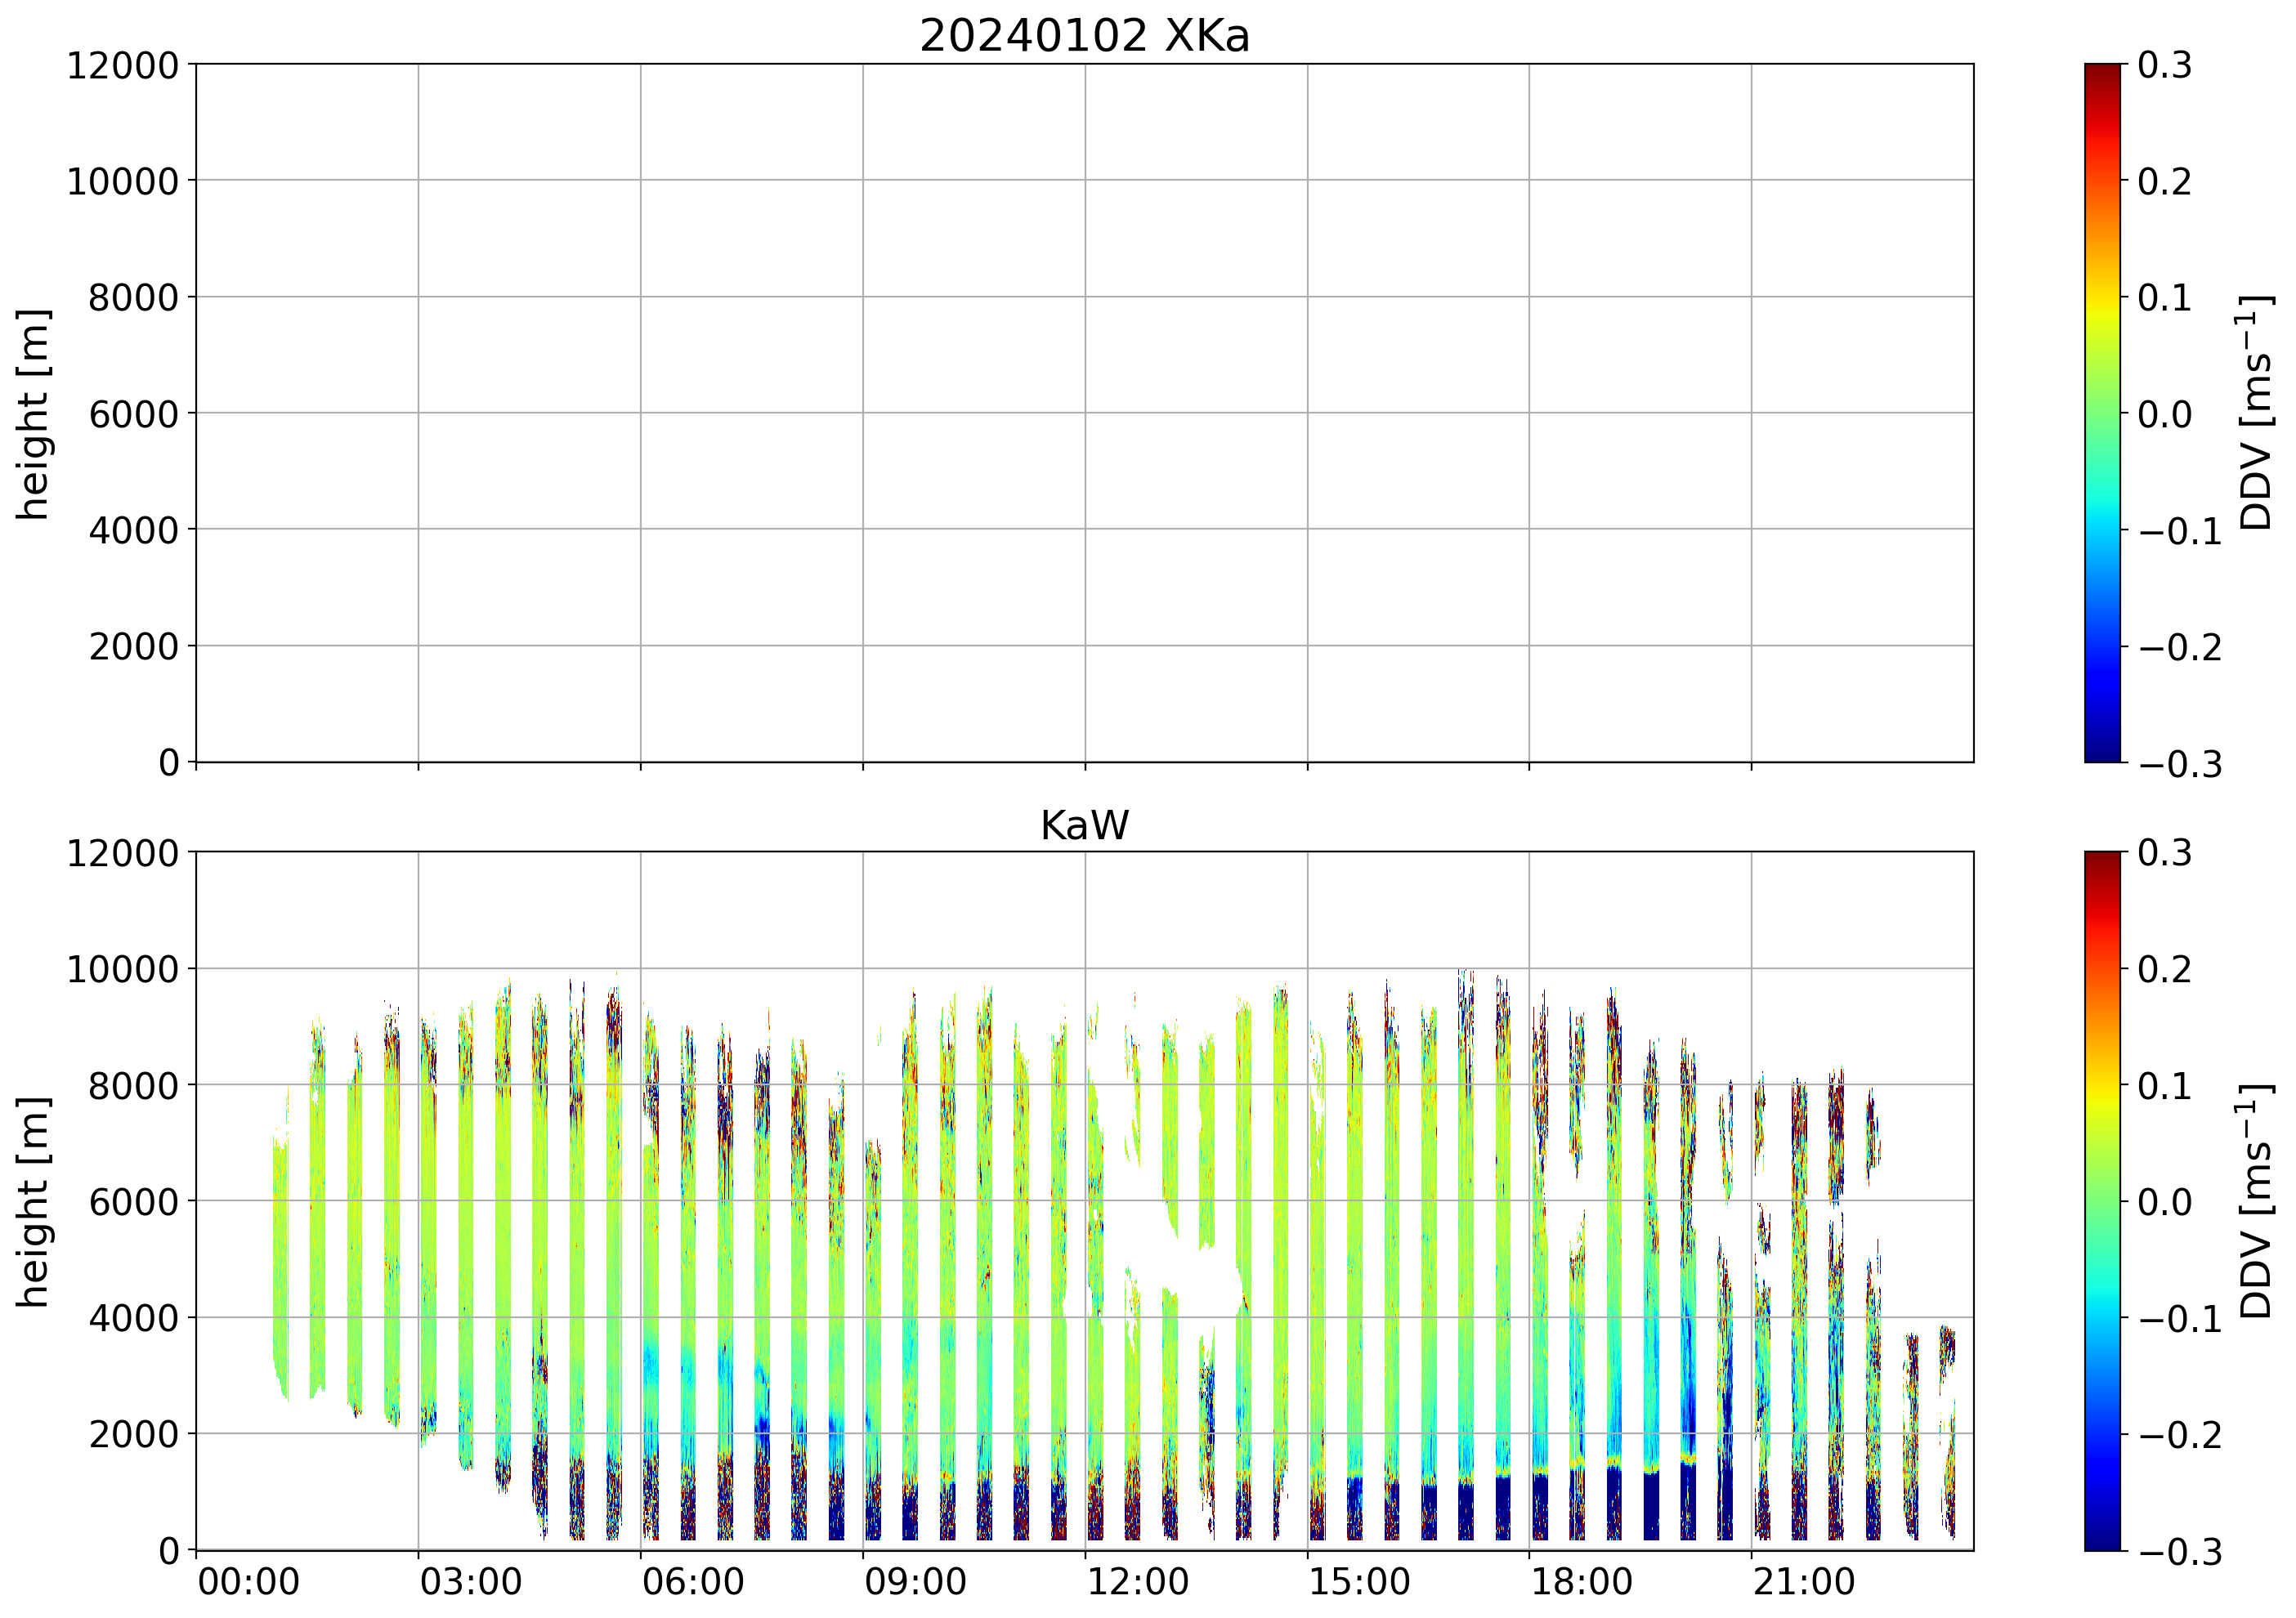The image size is (2296, 1618).
Task: Click the 03:00 x-axis tick label
Action: click(470, 1583)
